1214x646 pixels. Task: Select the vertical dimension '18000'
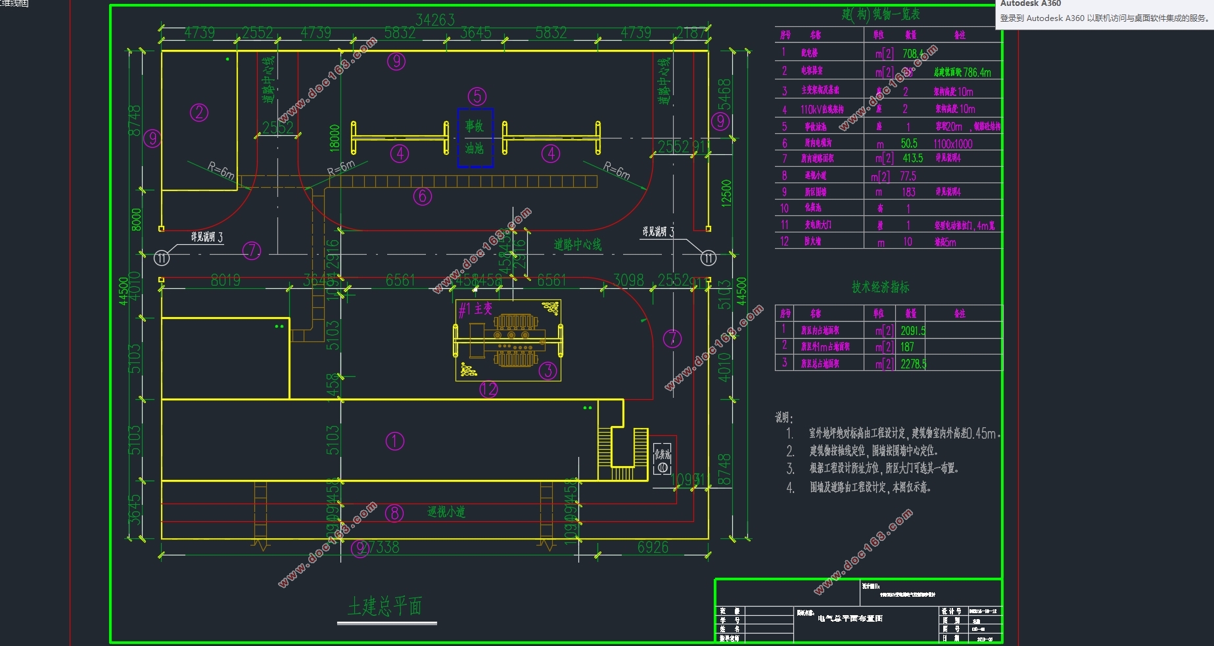click(335, 139)
